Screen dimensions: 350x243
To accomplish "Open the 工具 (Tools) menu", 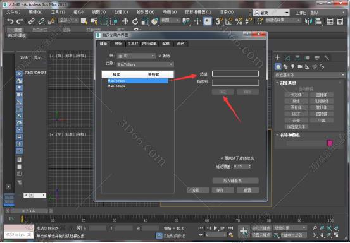I will [58, 12].
